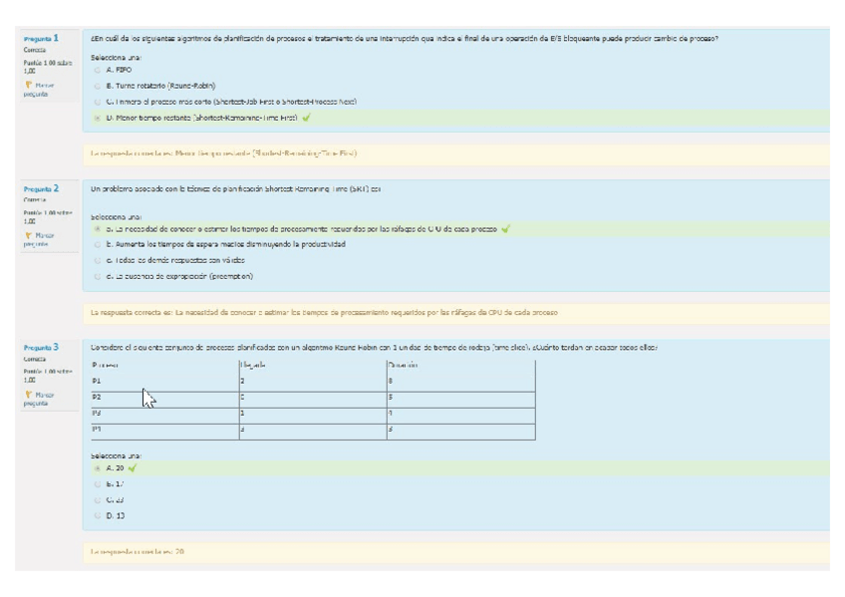Click Marcar pregunta link under Pregunta 3
The height and width of the screenshot is (597, 845).
click(39, 400)
